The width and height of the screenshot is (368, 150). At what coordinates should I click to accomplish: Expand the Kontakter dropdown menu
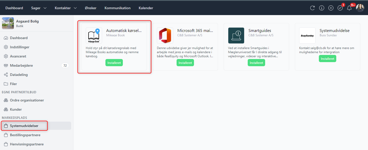coord(66,8)
